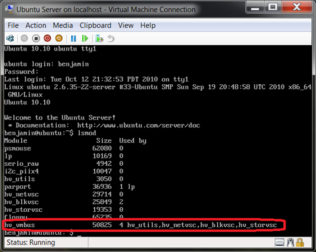Turn off the virtual machine
The width and height of the screenshot is (316, 252).
tap(36, 38)
